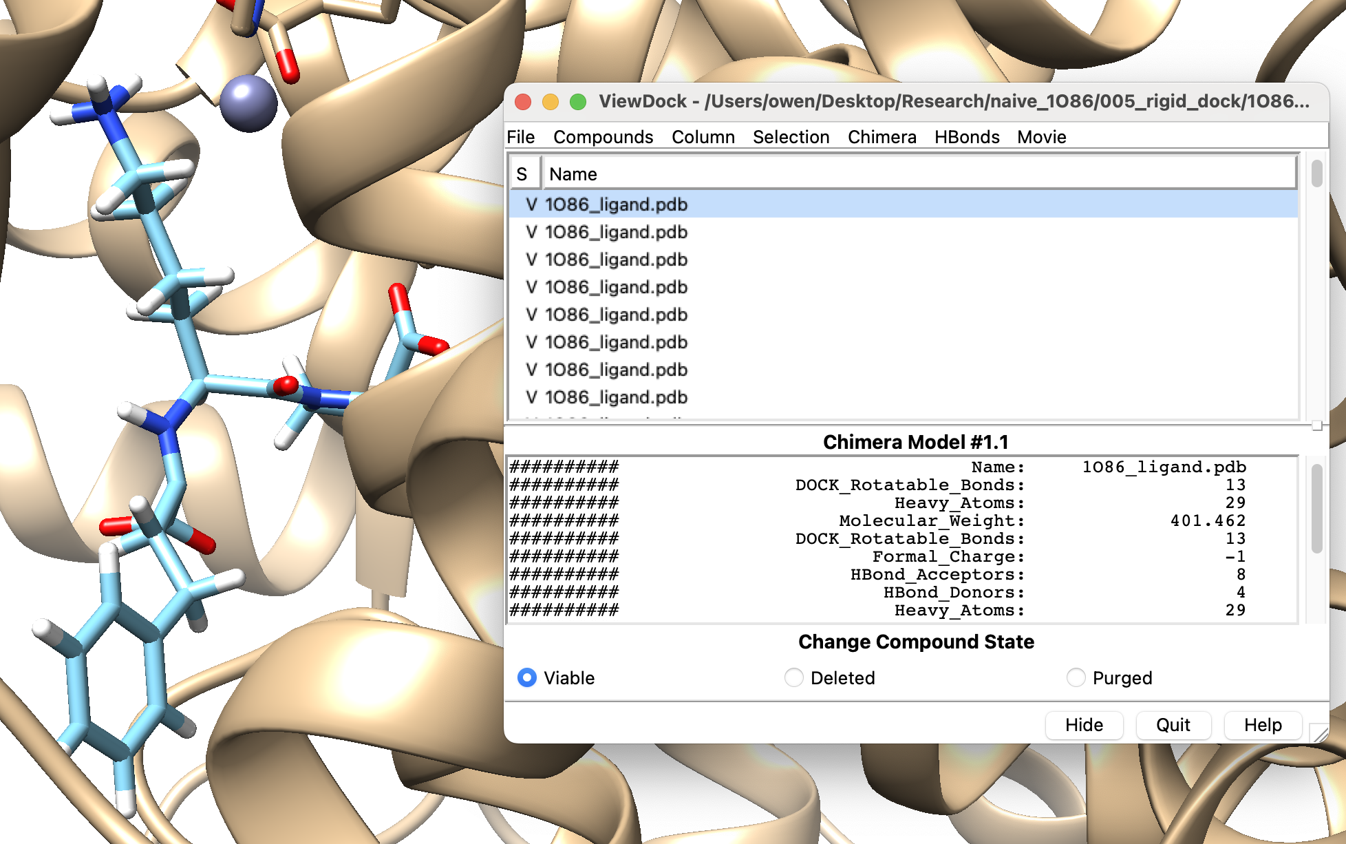Click the compound details panel scrollbar
The height and width of the screenshot is (844, 1346).
click(x=1316, y=508)
